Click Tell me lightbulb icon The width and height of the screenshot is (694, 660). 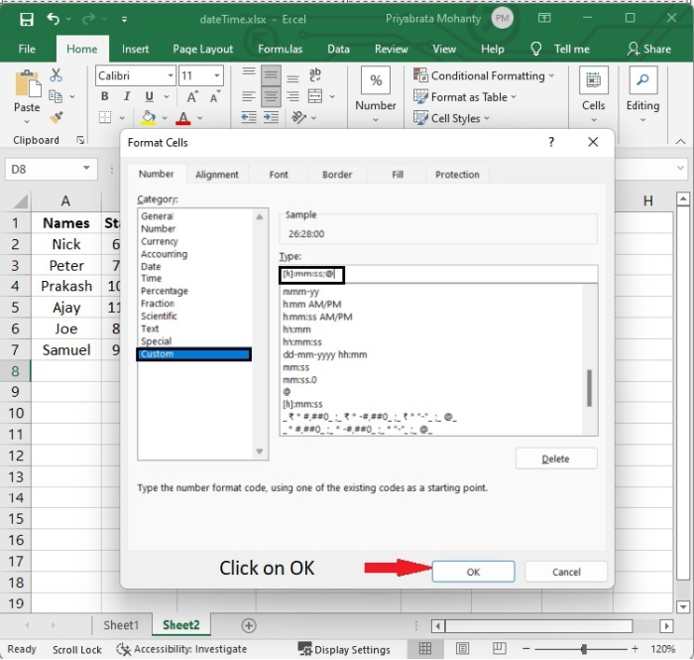click(x=536, y=49)
